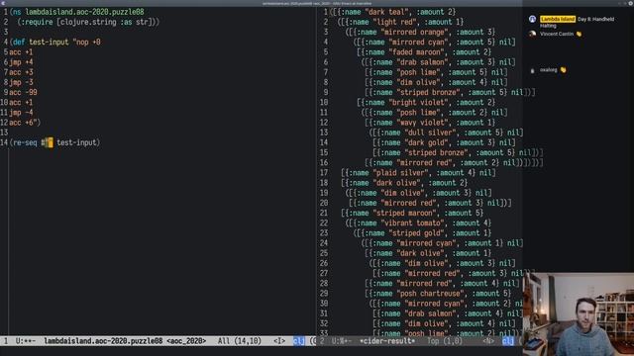The image size is (634, 356).
Task: Click 'test-input' argument on line 14
Action: pos(76,142)
